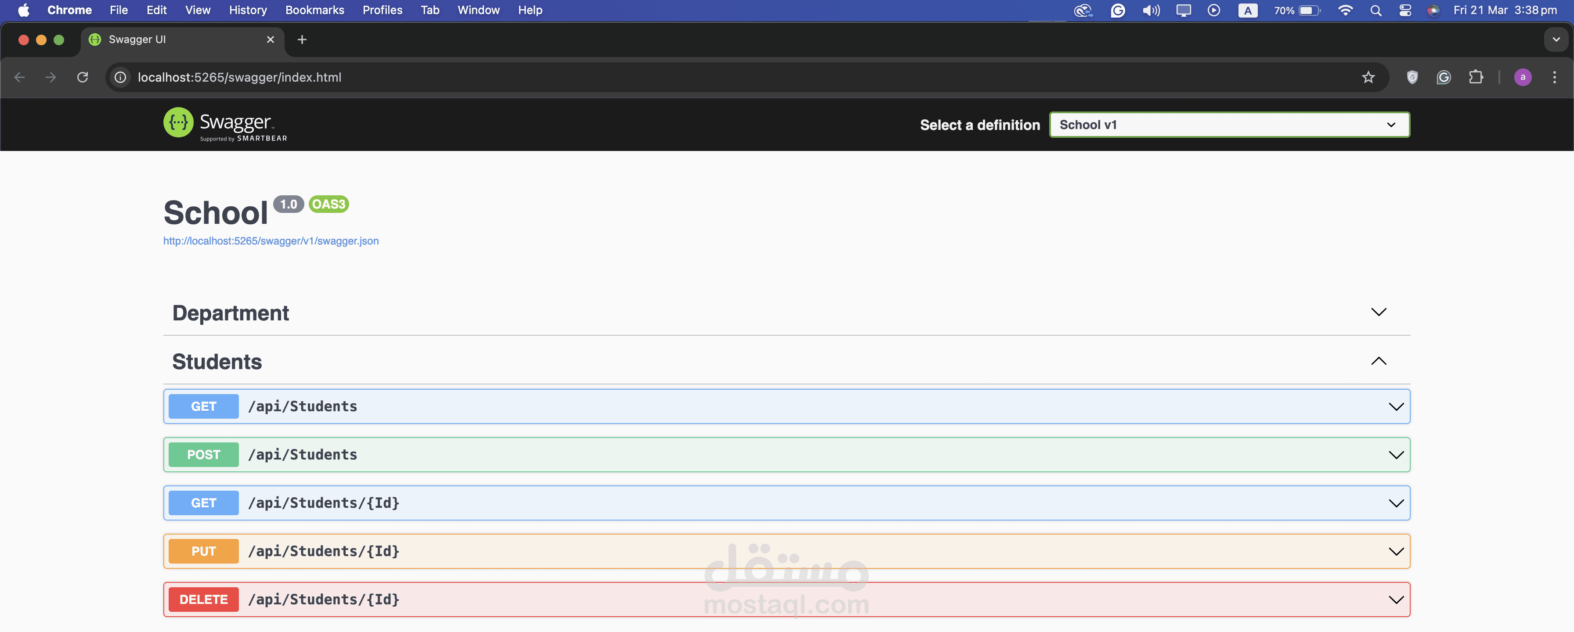The height and width of the screenshot is (632, 1574).
Task: Collapse the Students section
Action: [1379, 361]
